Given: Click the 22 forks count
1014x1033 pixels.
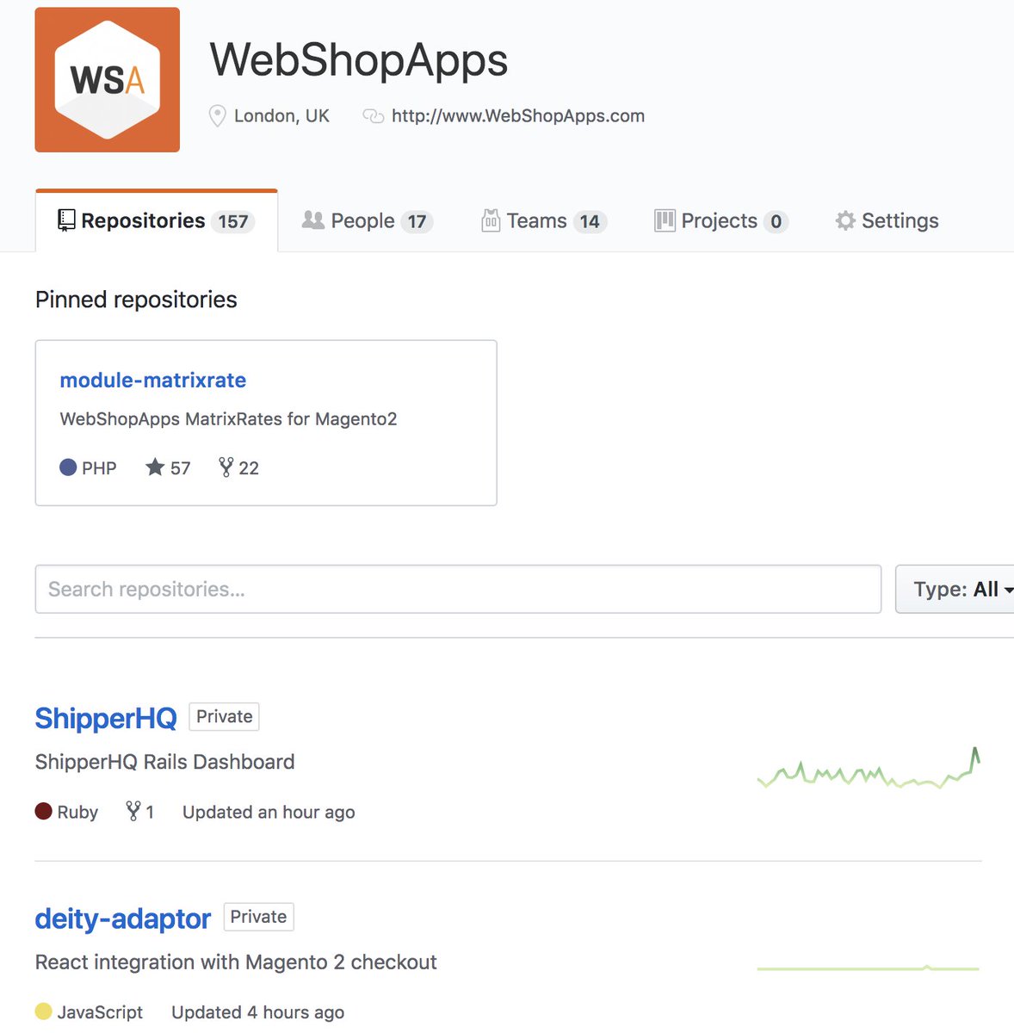Looking at the screenshot, I should coord(249,468).
